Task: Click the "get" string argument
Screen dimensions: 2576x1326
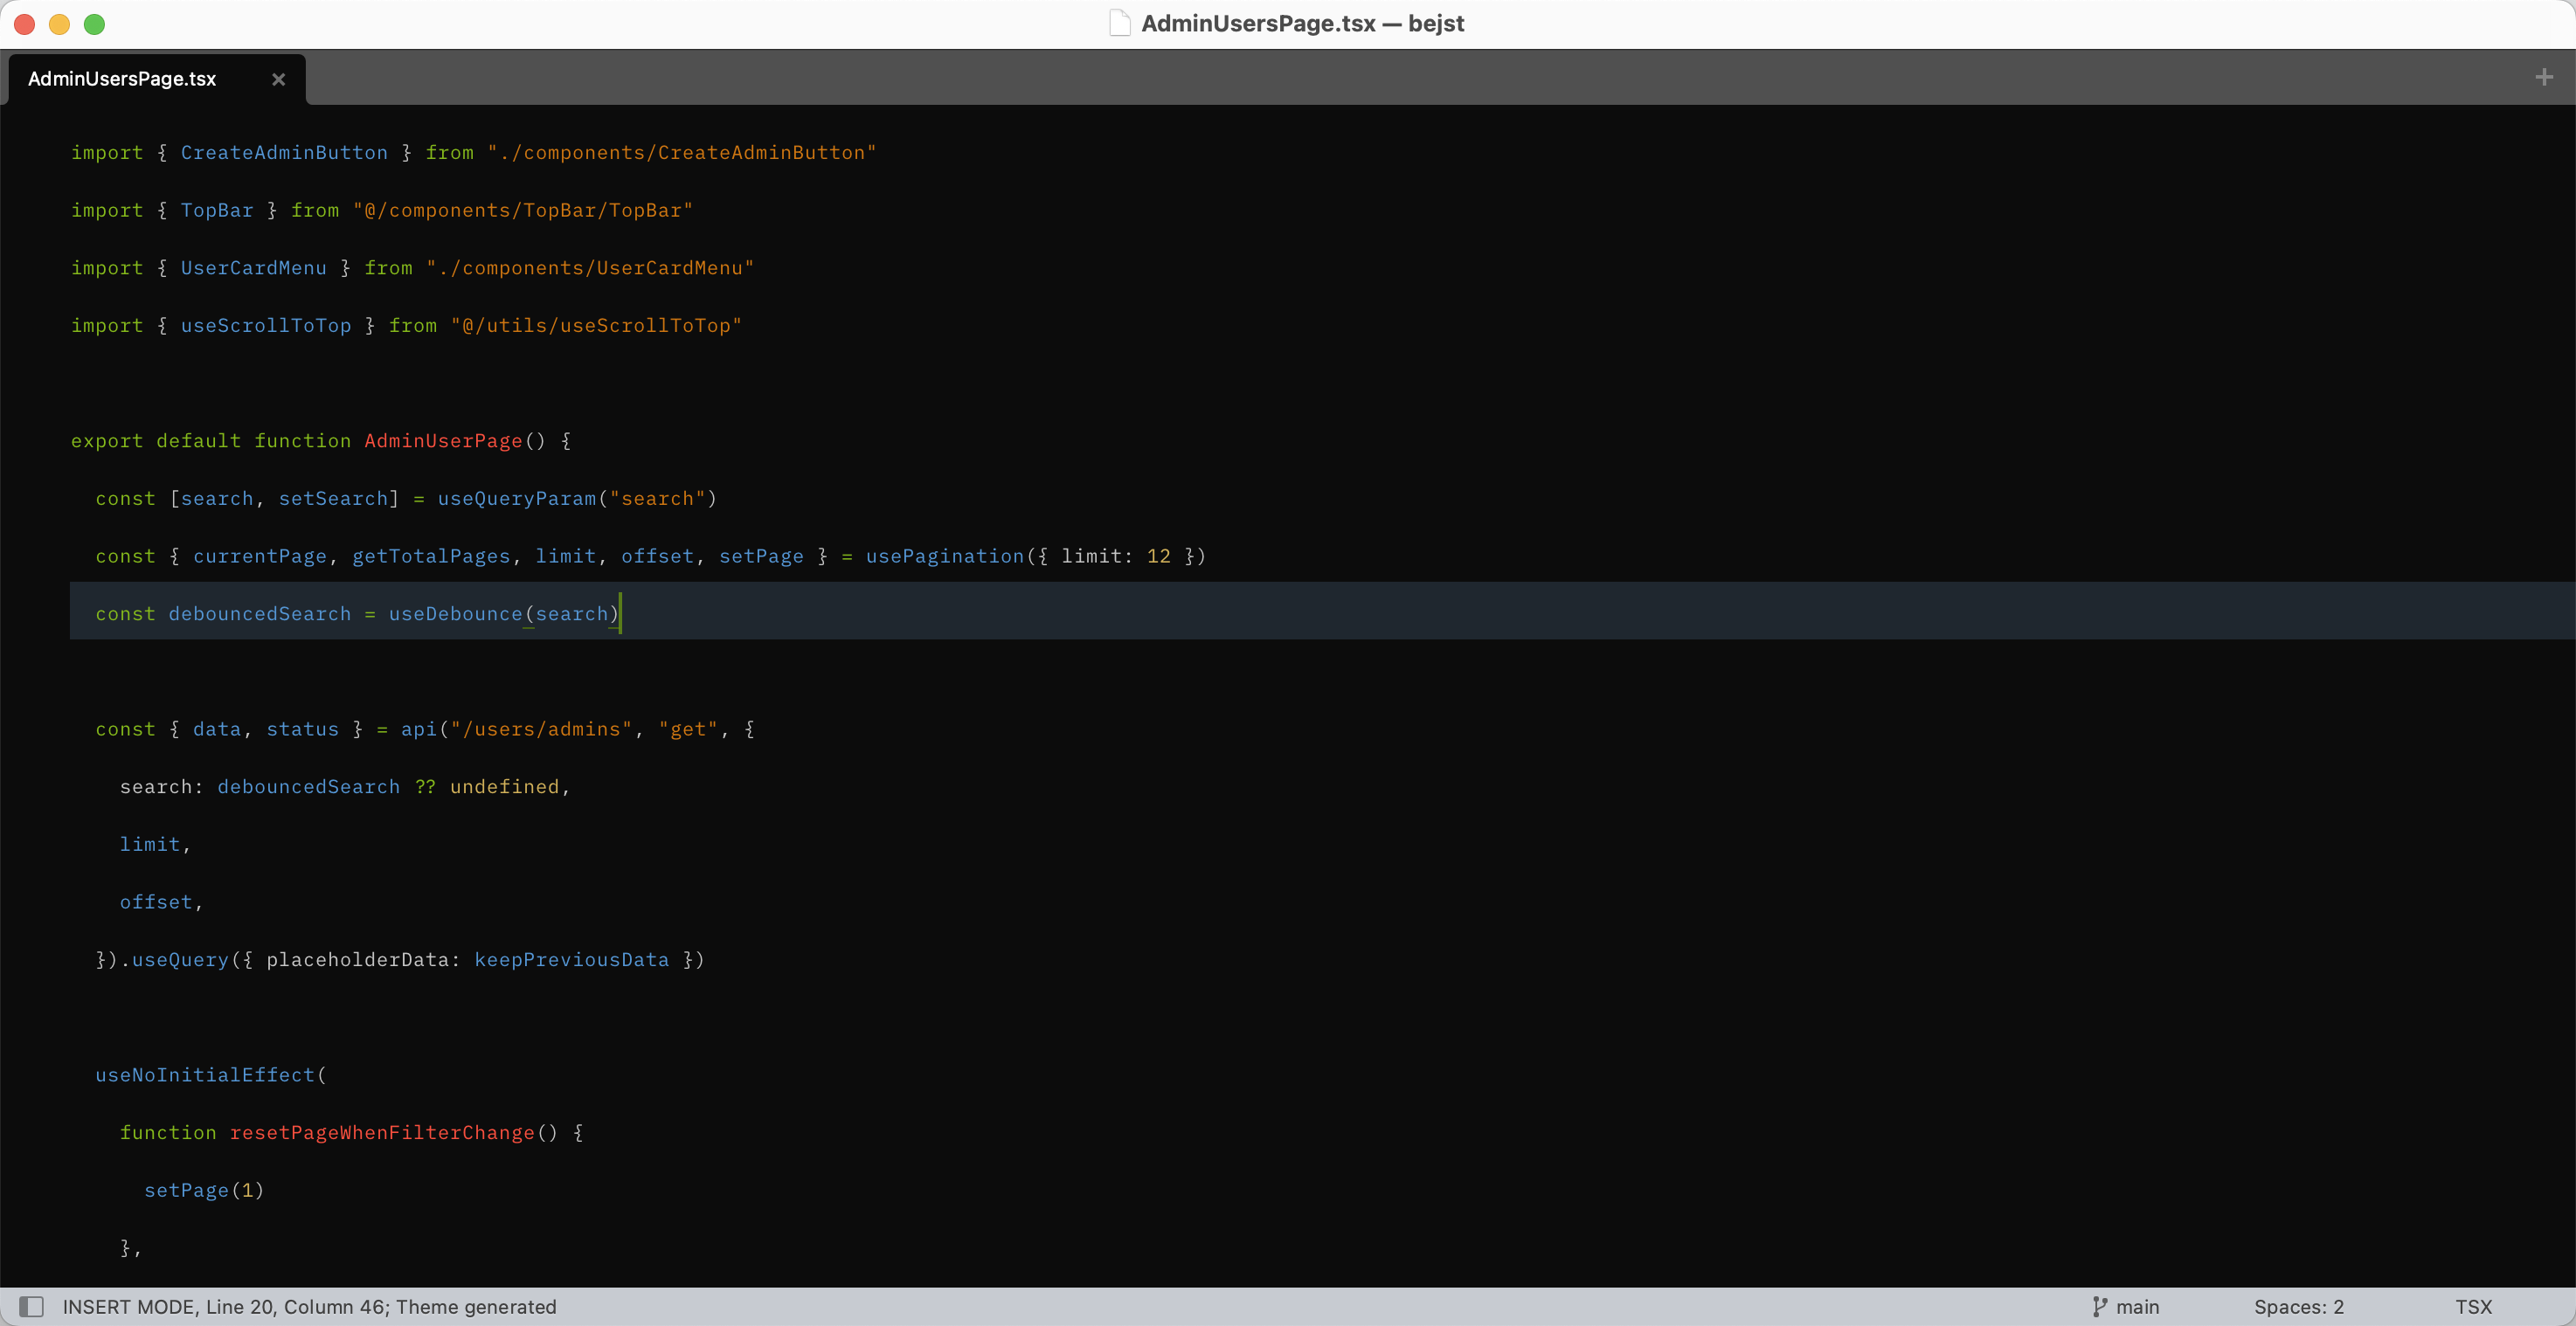Action: tap(688, 729)
